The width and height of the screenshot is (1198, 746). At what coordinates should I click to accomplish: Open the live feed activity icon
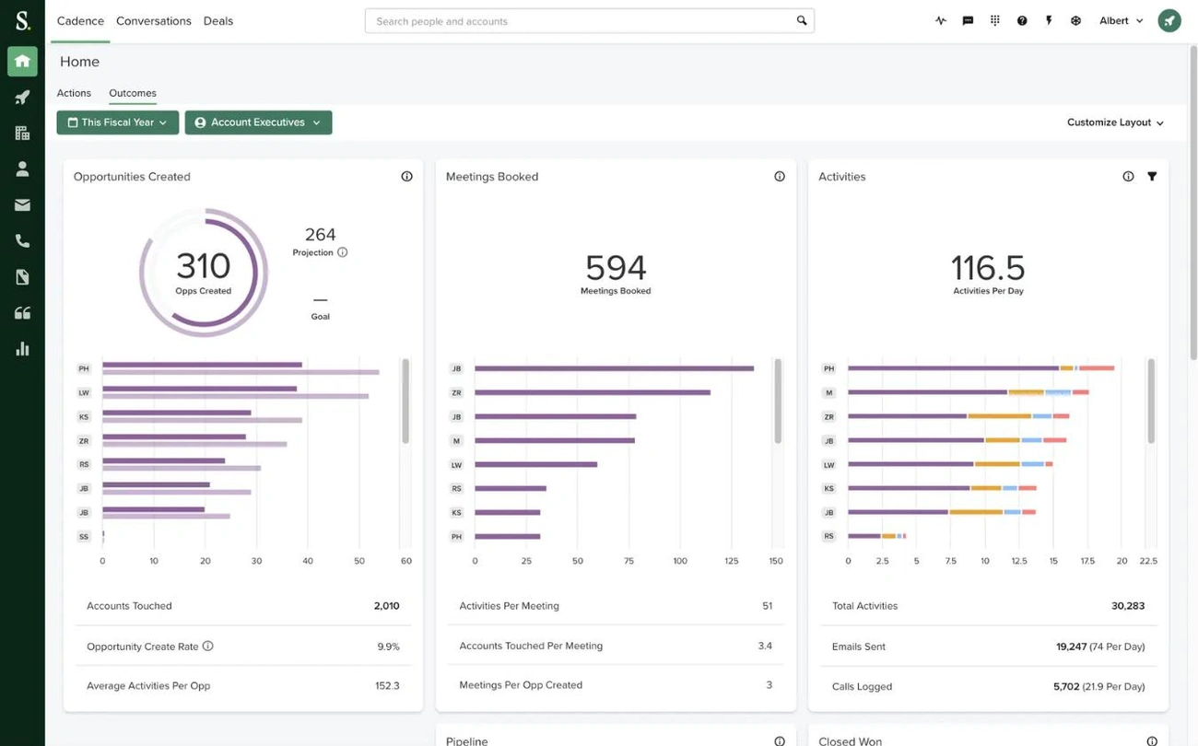click(940, 19)
